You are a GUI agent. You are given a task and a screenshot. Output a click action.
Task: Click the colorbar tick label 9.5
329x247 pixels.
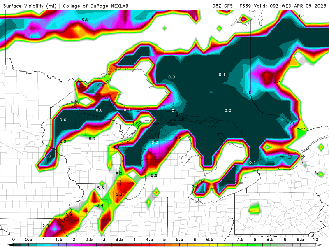[x=301, y=240]
